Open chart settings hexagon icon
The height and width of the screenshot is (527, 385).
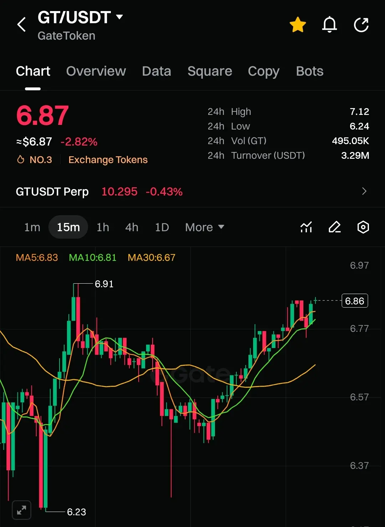(363, 227)
